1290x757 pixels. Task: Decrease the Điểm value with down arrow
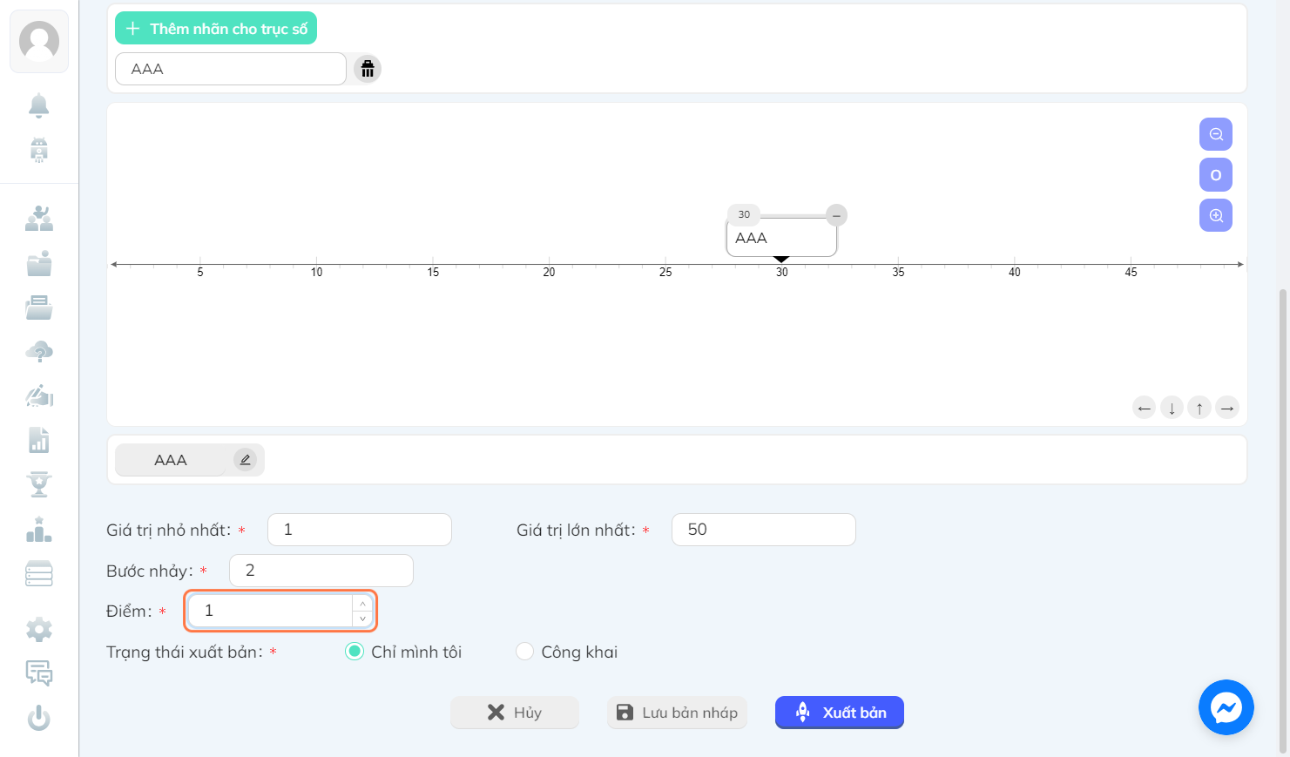point(363,618)
